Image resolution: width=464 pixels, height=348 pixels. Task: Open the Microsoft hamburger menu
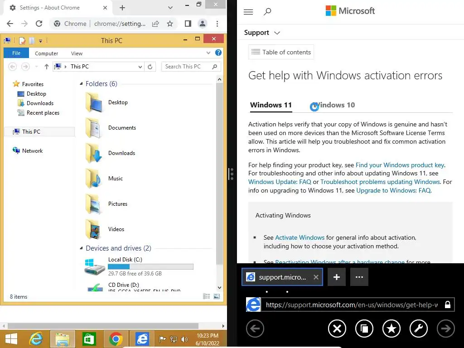pyautogui.click(x=248, y=12)
